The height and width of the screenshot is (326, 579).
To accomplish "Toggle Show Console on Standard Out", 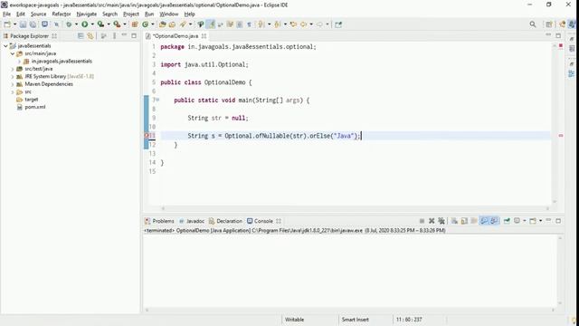I will 484,221.
